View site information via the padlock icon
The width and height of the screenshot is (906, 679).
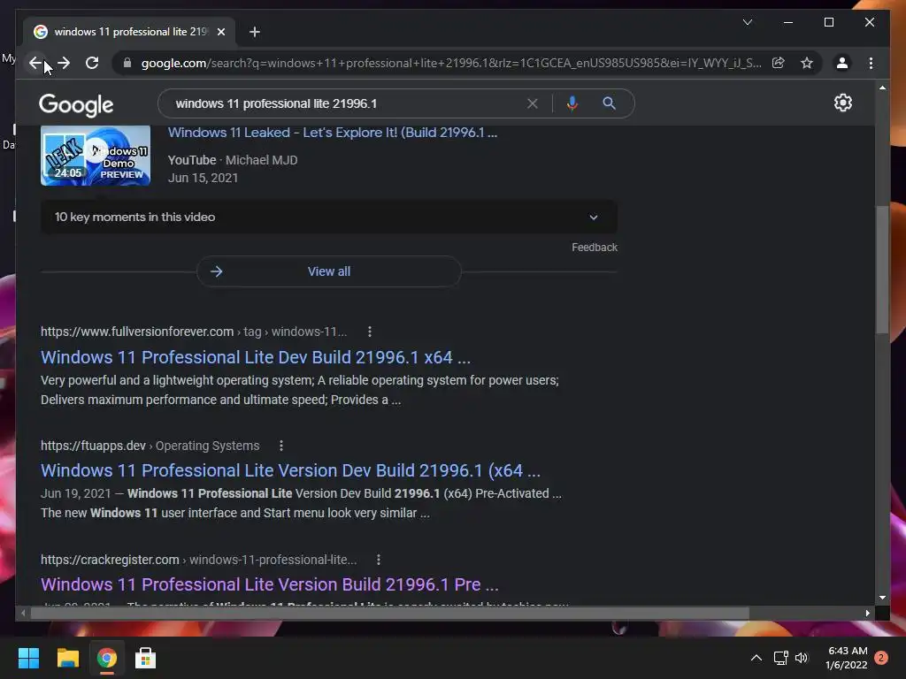(x=127, y=63)
